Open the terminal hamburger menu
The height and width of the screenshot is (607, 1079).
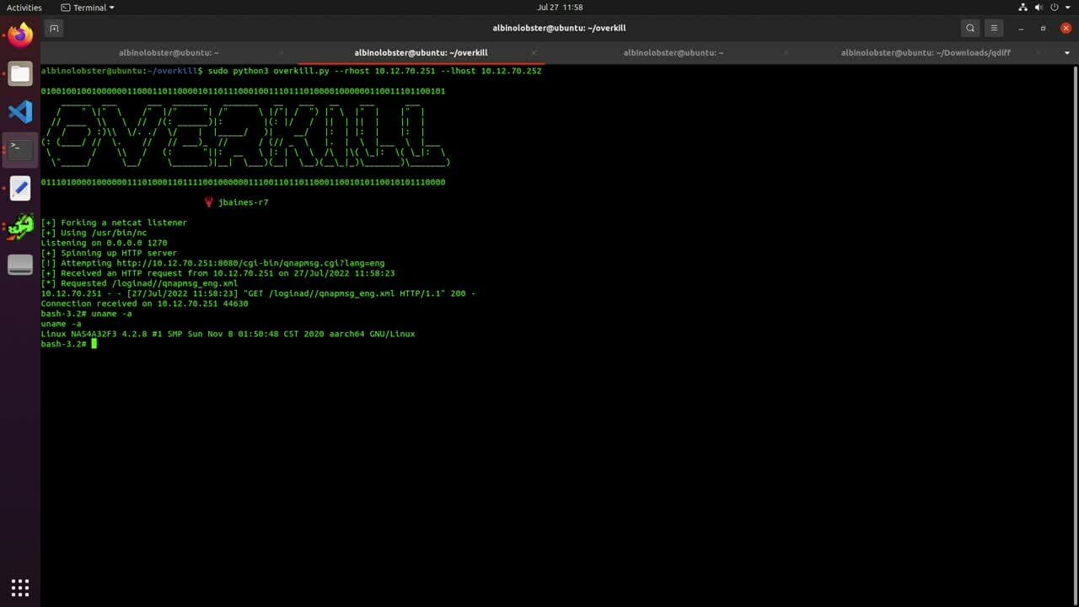994,28
